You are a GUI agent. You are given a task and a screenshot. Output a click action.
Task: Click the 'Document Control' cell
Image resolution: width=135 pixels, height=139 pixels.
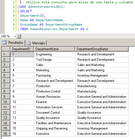(x=55, y=113)
